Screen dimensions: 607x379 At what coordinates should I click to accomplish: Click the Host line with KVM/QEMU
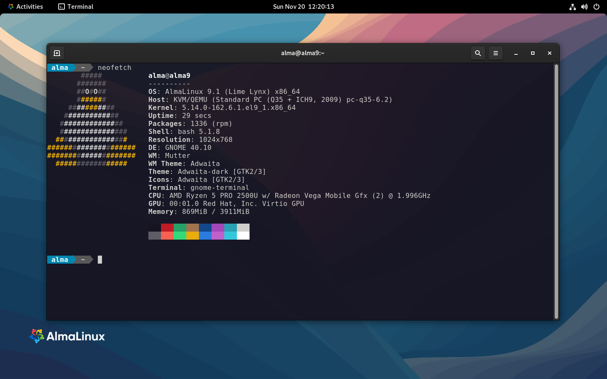(x=270, y=100)
